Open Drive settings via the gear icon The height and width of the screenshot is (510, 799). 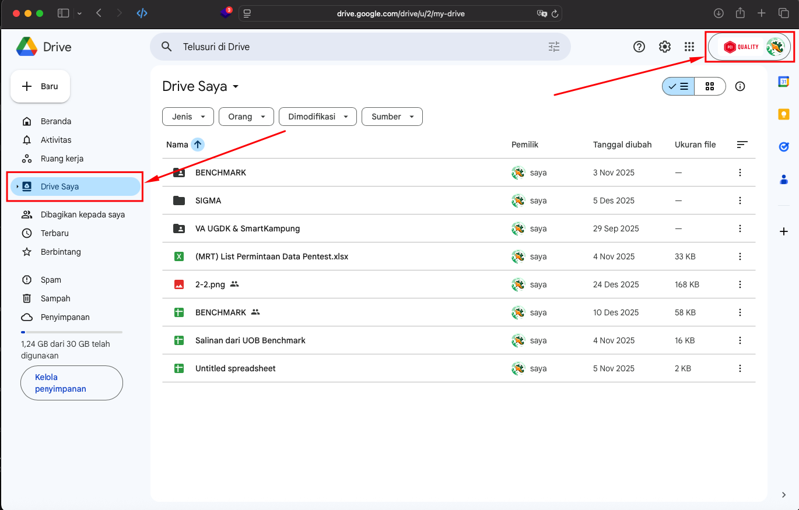[x=665, y=47]
